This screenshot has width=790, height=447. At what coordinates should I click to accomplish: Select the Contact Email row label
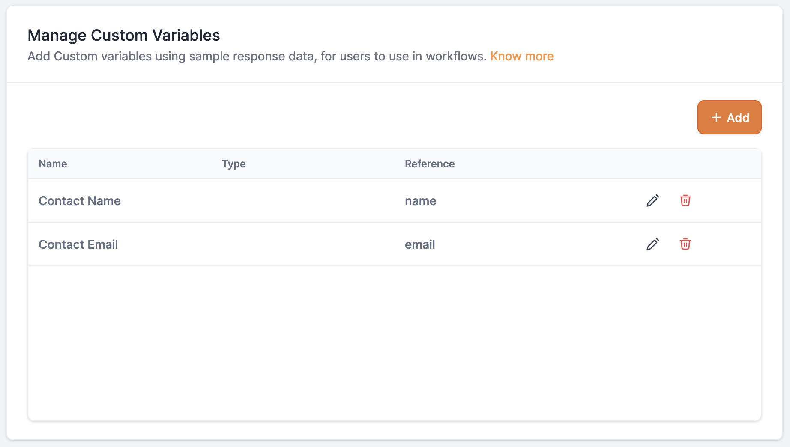coord(78,244)
